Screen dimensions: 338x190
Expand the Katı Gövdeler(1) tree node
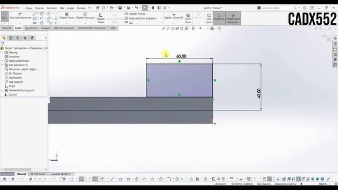click(2, 65)
